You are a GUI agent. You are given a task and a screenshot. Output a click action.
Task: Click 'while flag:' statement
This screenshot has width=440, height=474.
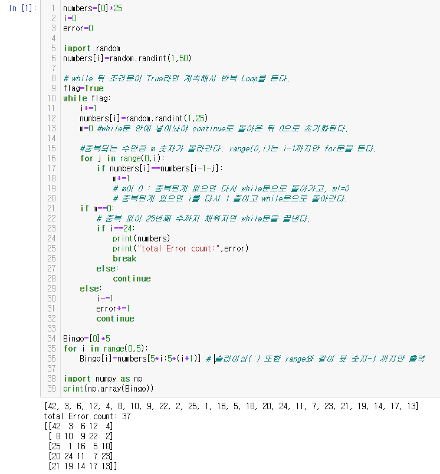[x=87, y=98]
